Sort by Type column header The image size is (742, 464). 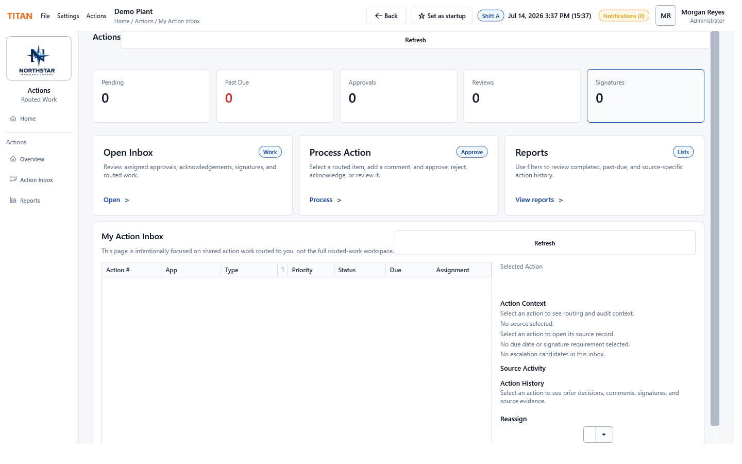tap(249, 270)
